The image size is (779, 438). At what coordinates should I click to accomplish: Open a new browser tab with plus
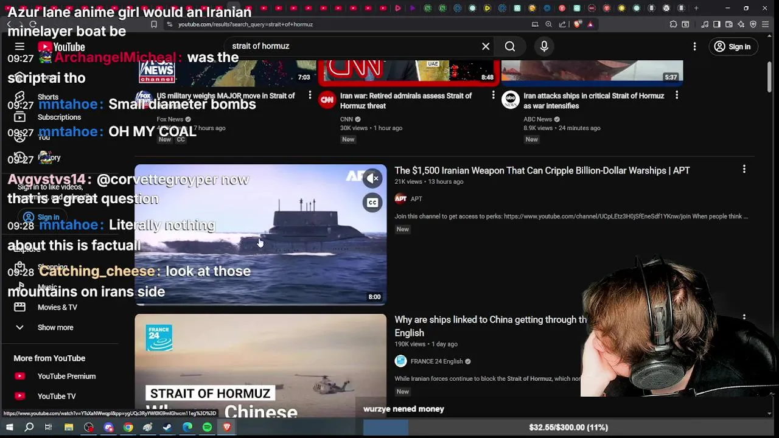[696, 8]
